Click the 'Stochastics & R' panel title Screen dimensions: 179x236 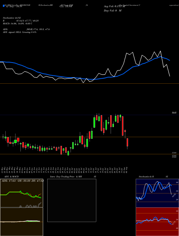(146, 177)
